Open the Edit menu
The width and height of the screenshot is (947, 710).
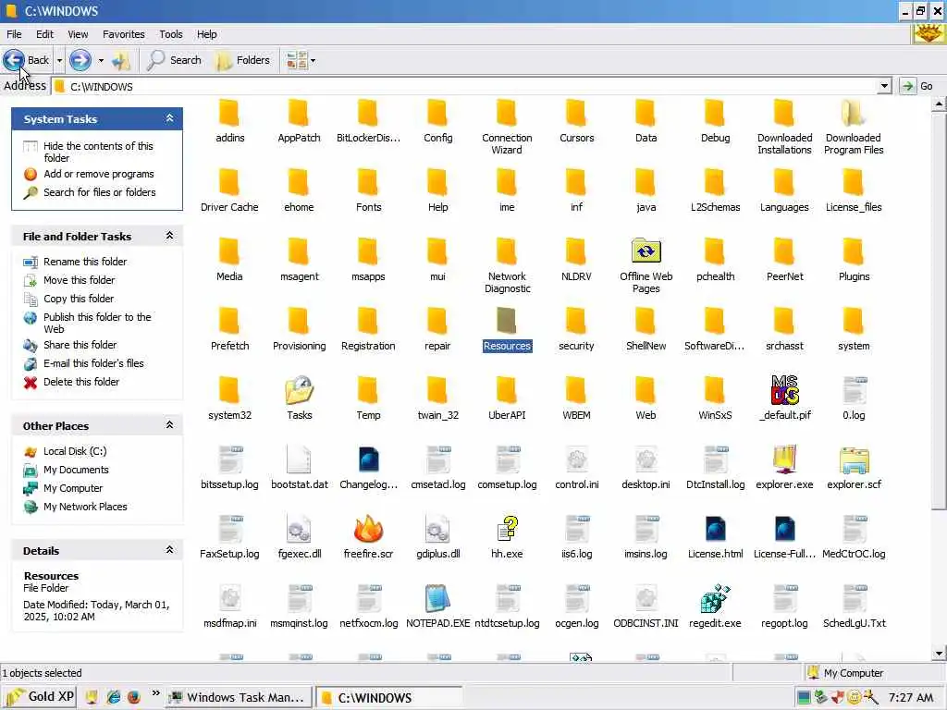click(44, 34)
